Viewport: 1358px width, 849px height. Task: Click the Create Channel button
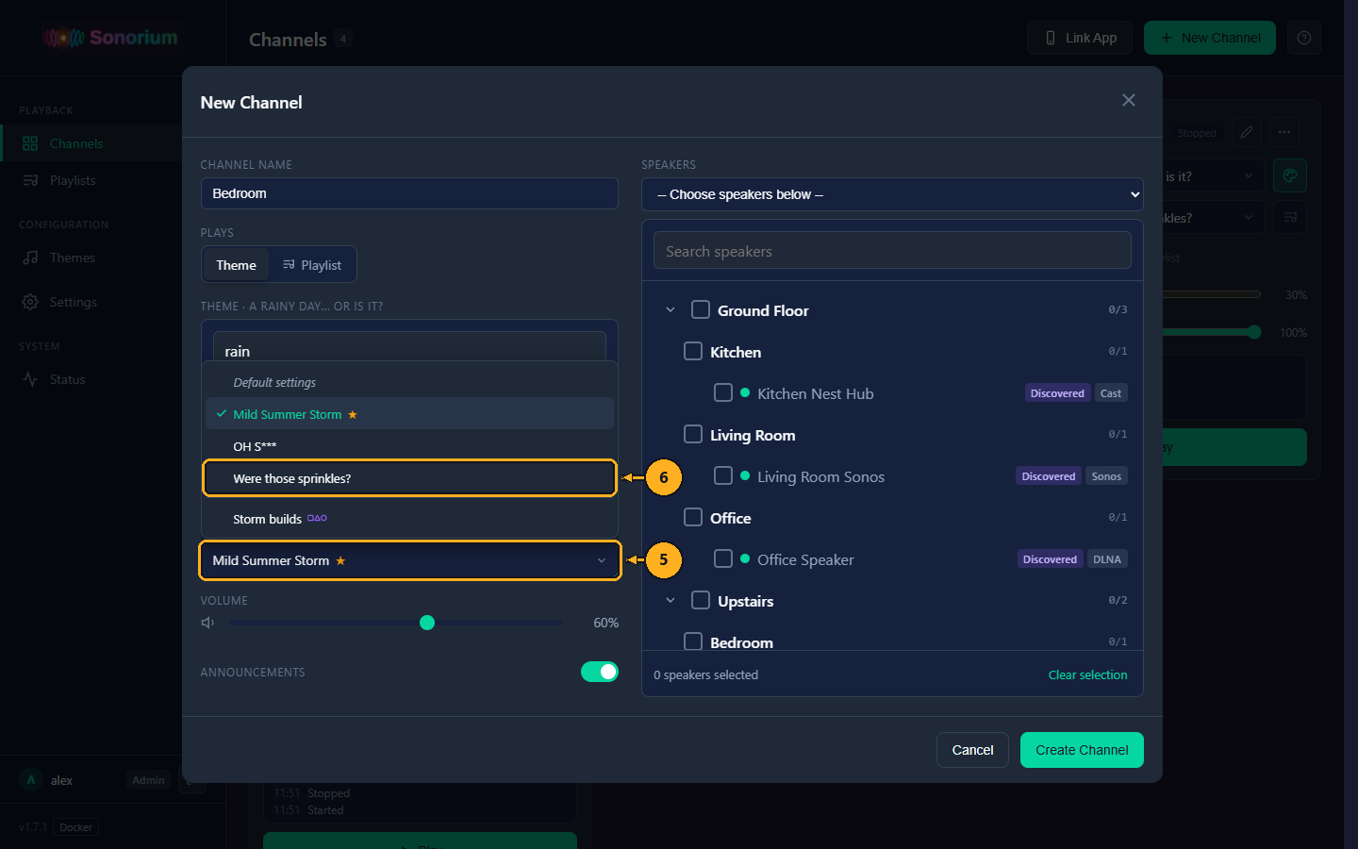pyautogui.click(x=1082, y=750)
